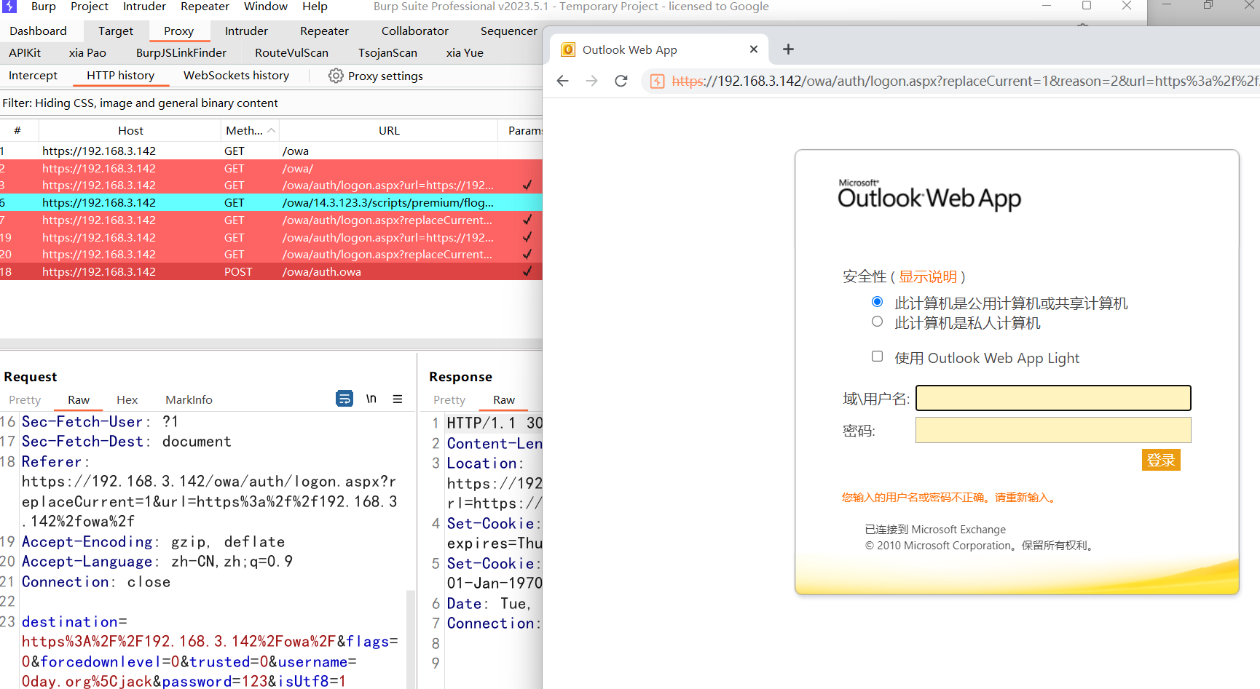The image size is (1260, 689).
Task: Toggle show non-printable chars \n icon
Action: tap(371, 399)
